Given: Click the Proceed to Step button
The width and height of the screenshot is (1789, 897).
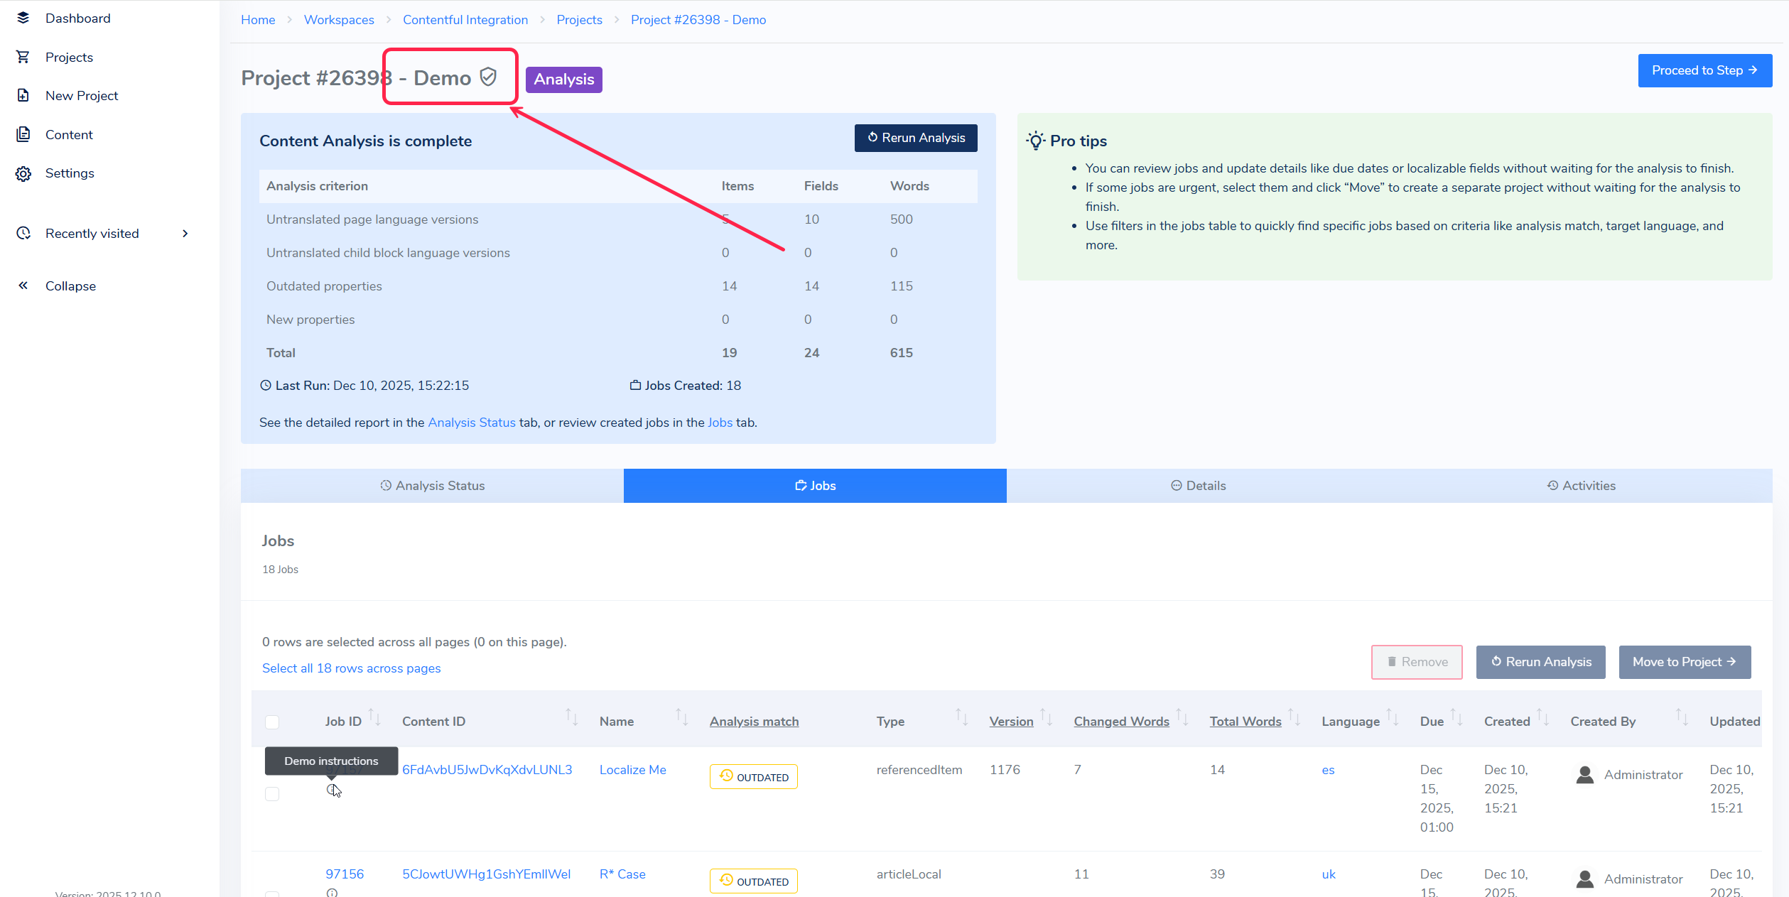Looking at the screenshot, I should click(1704, 70).
